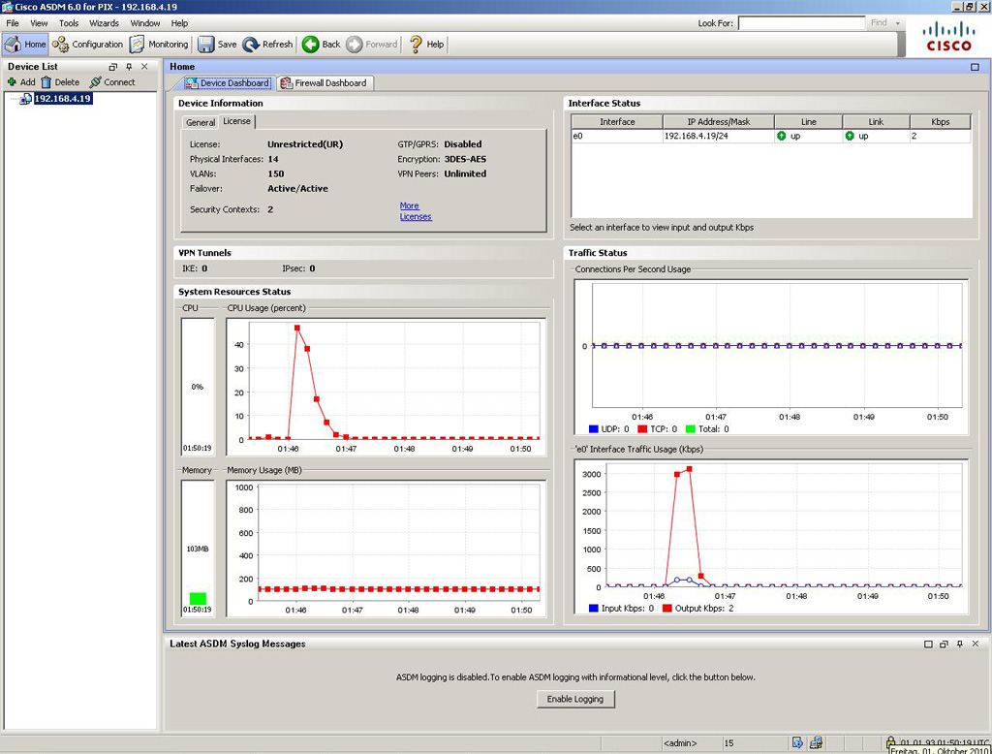The image size is (992, 754).
Task: Click the Enable Logging button
Action: point(575,699)
